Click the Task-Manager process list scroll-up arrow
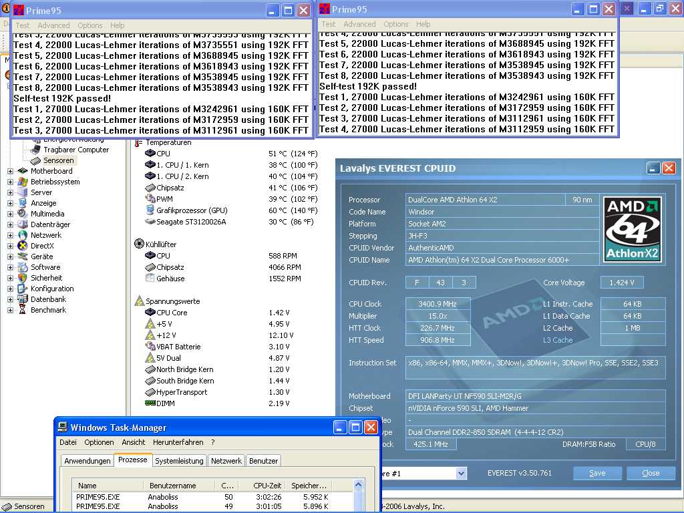The height and width of the screenshot is (513, 684). tap(359, 485)
